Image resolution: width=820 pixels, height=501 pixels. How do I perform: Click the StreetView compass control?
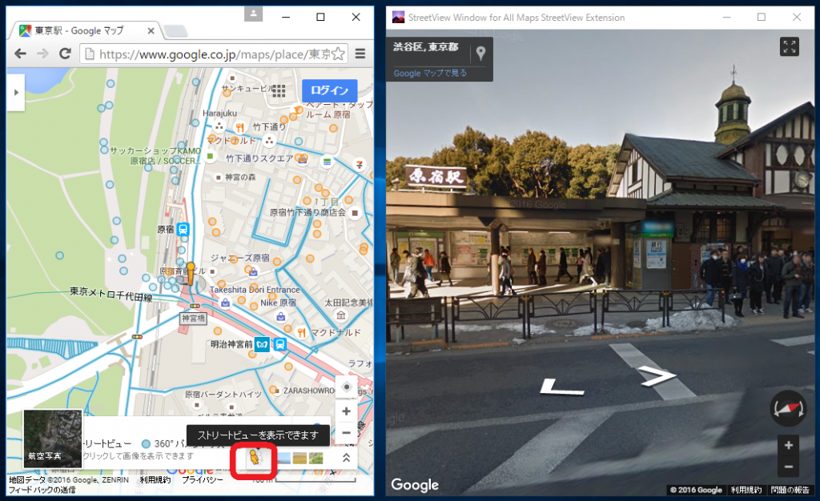pos(788,408)
